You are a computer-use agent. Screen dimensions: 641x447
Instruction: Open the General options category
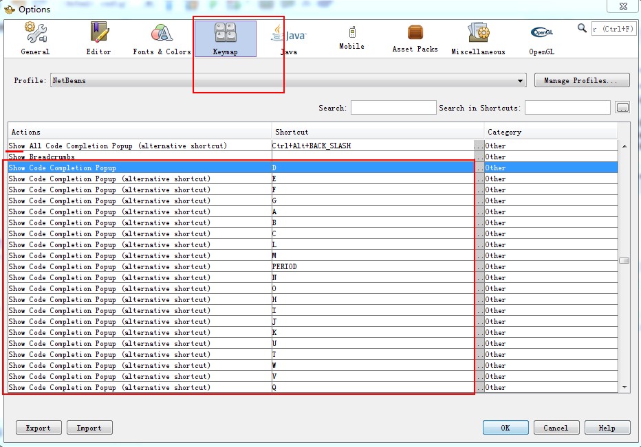[36, 38]
